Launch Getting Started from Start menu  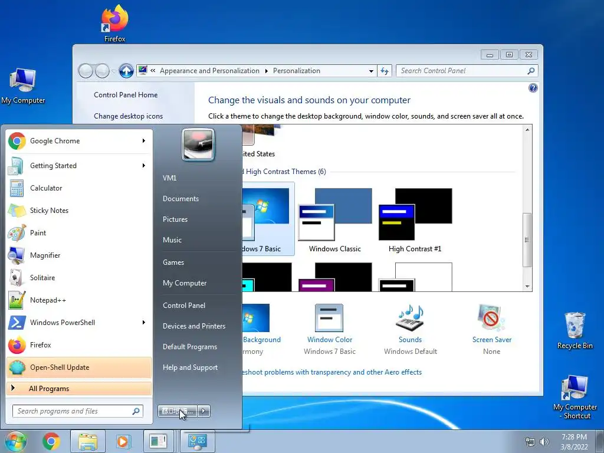point(79,166)
